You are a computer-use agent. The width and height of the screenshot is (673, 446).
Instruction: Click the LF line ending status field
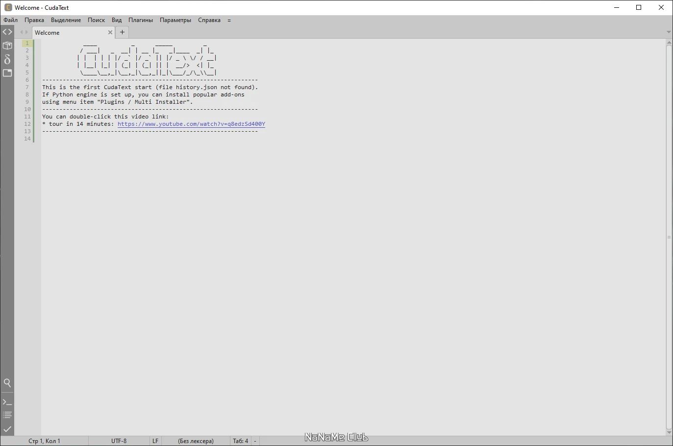click(x=155, y=441)
